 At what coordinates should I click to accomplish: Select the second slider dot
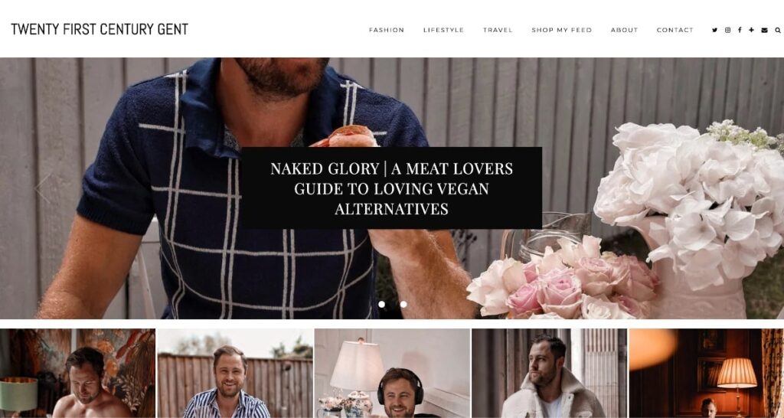(403, 304)
